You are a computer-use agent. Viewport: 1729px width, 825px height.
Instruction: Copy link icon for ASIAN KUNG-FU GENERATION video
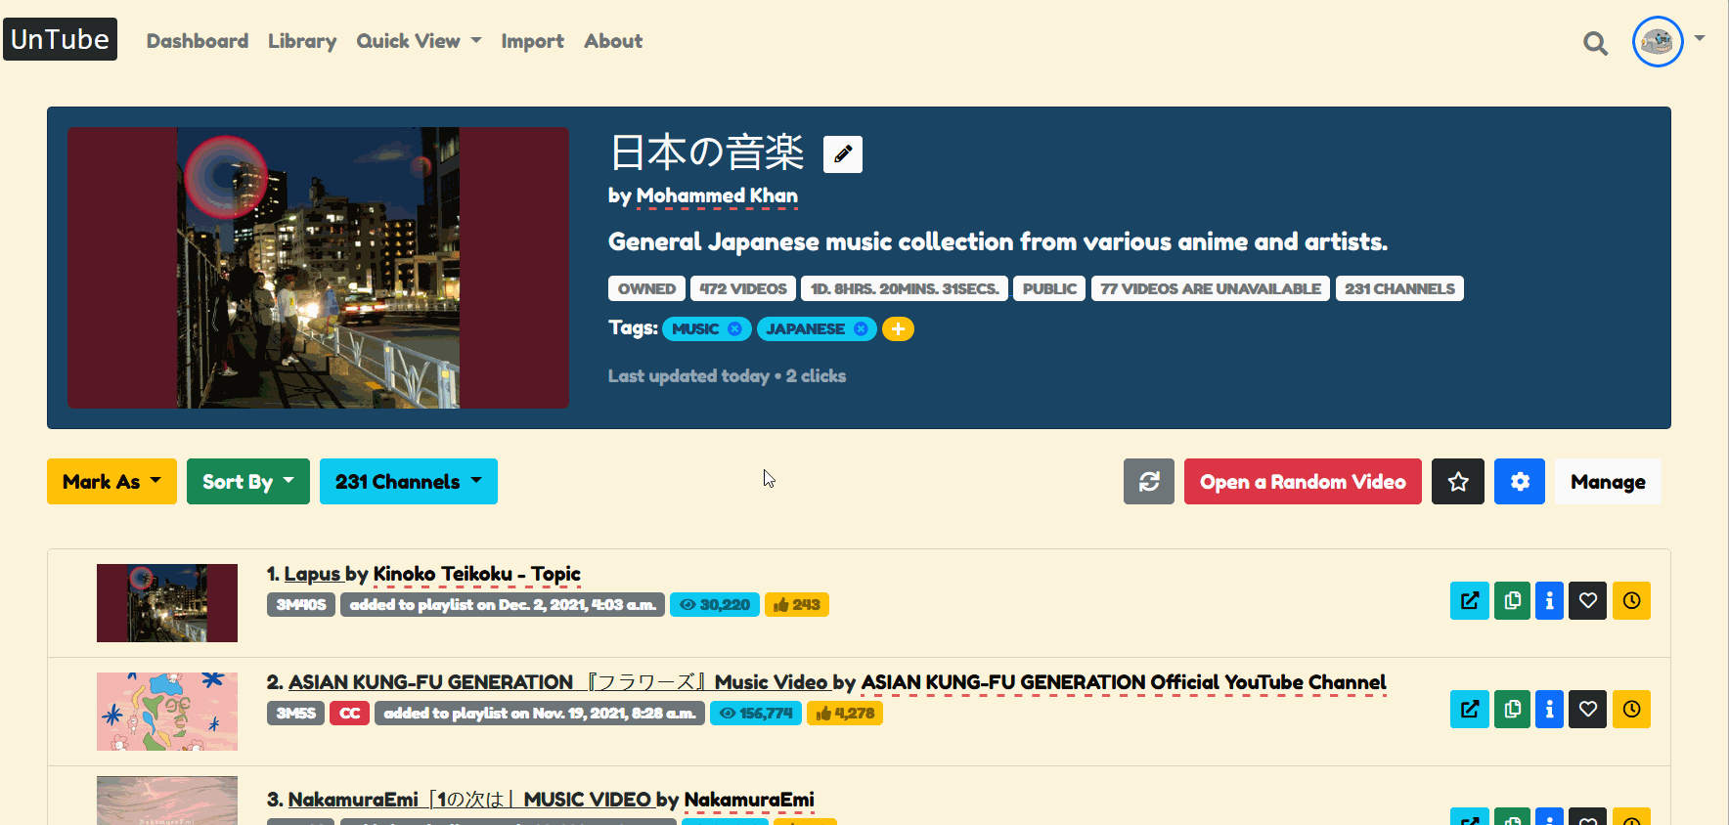pyautogui.click(x=1512, y=710)
